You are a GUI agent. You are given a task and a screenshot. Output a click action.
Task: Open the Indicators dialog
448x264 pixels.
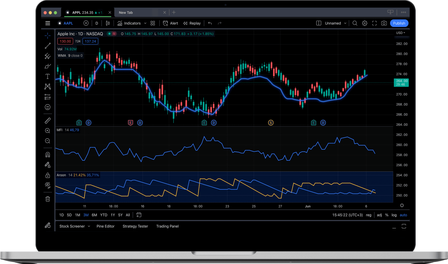pos(129,23)
